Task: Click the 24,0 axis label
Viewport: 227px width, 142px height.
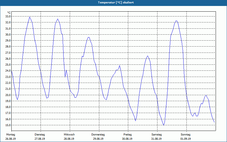Action: click(8, 71)
